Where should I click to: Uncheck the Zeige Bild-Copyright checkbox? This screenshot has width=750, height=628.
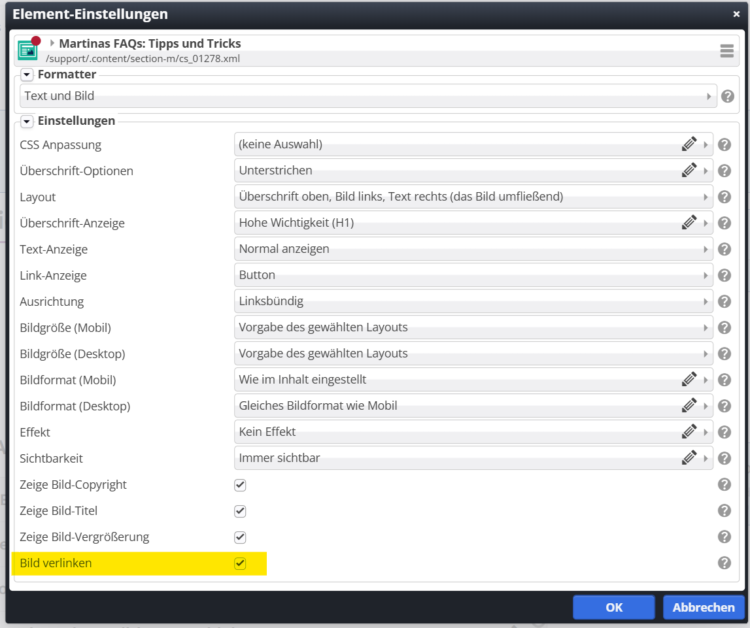click(240, 485)
